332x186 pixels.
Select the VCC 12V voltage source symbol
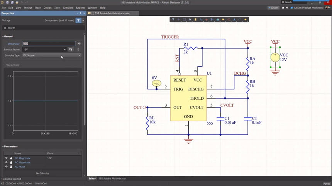(x=275, y=57)
